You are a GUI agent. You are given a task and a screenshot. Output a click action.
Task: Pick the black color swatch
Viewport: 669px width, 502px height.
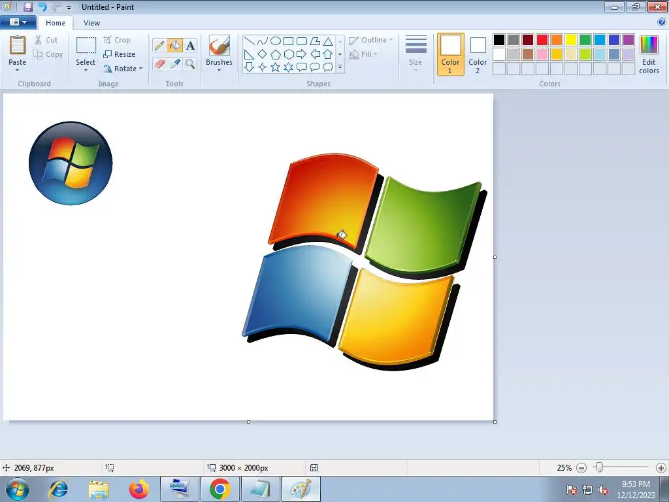tap(499, 40)
